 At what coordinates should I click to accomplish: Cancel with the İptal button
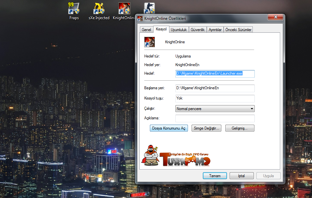coord(242,176)
